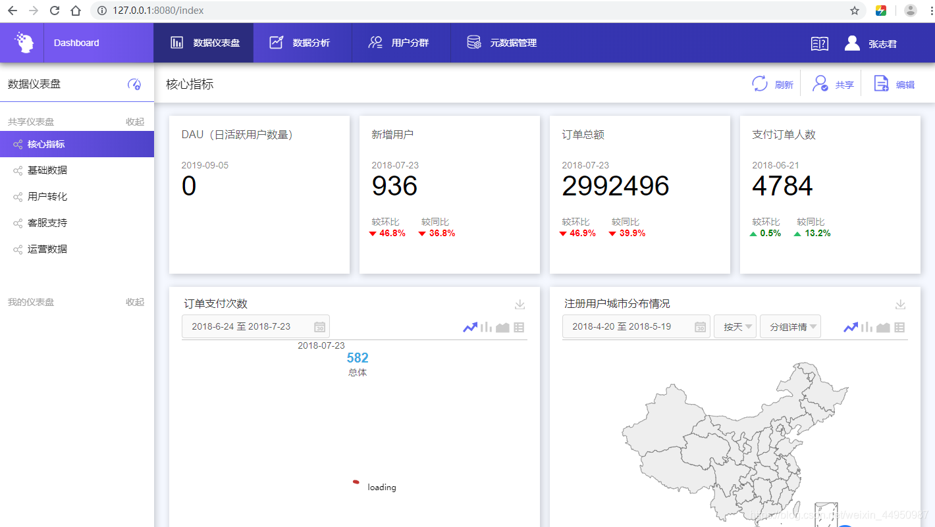Open calendar icon in 2018-4-20 date range
The width and height of the screenshot is (935, 527).
pos(700,327)
